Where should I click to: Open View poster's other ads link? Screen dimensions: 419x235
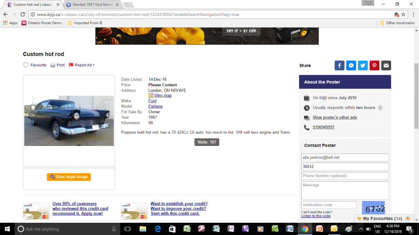pyautogui.click(x=335, y=118)
